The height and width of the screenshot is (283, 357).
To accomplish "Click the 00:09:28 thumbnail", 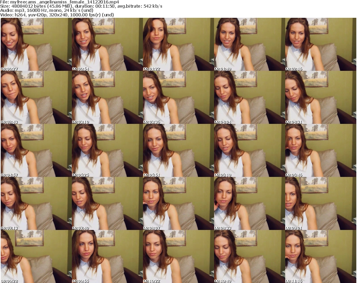I will click(36, 256).
